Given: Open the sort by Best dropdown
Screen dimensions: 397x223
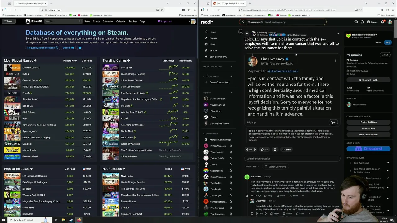Looking at the screenshot, I should (256, 167).
